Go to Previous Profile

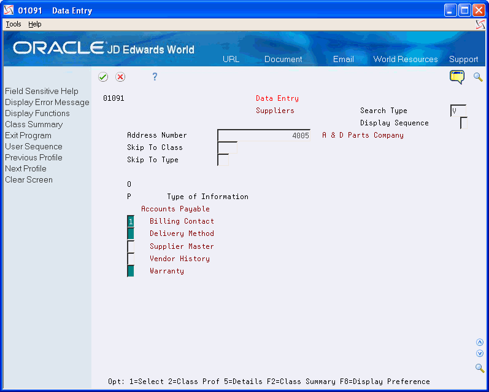tap(33, 157)
